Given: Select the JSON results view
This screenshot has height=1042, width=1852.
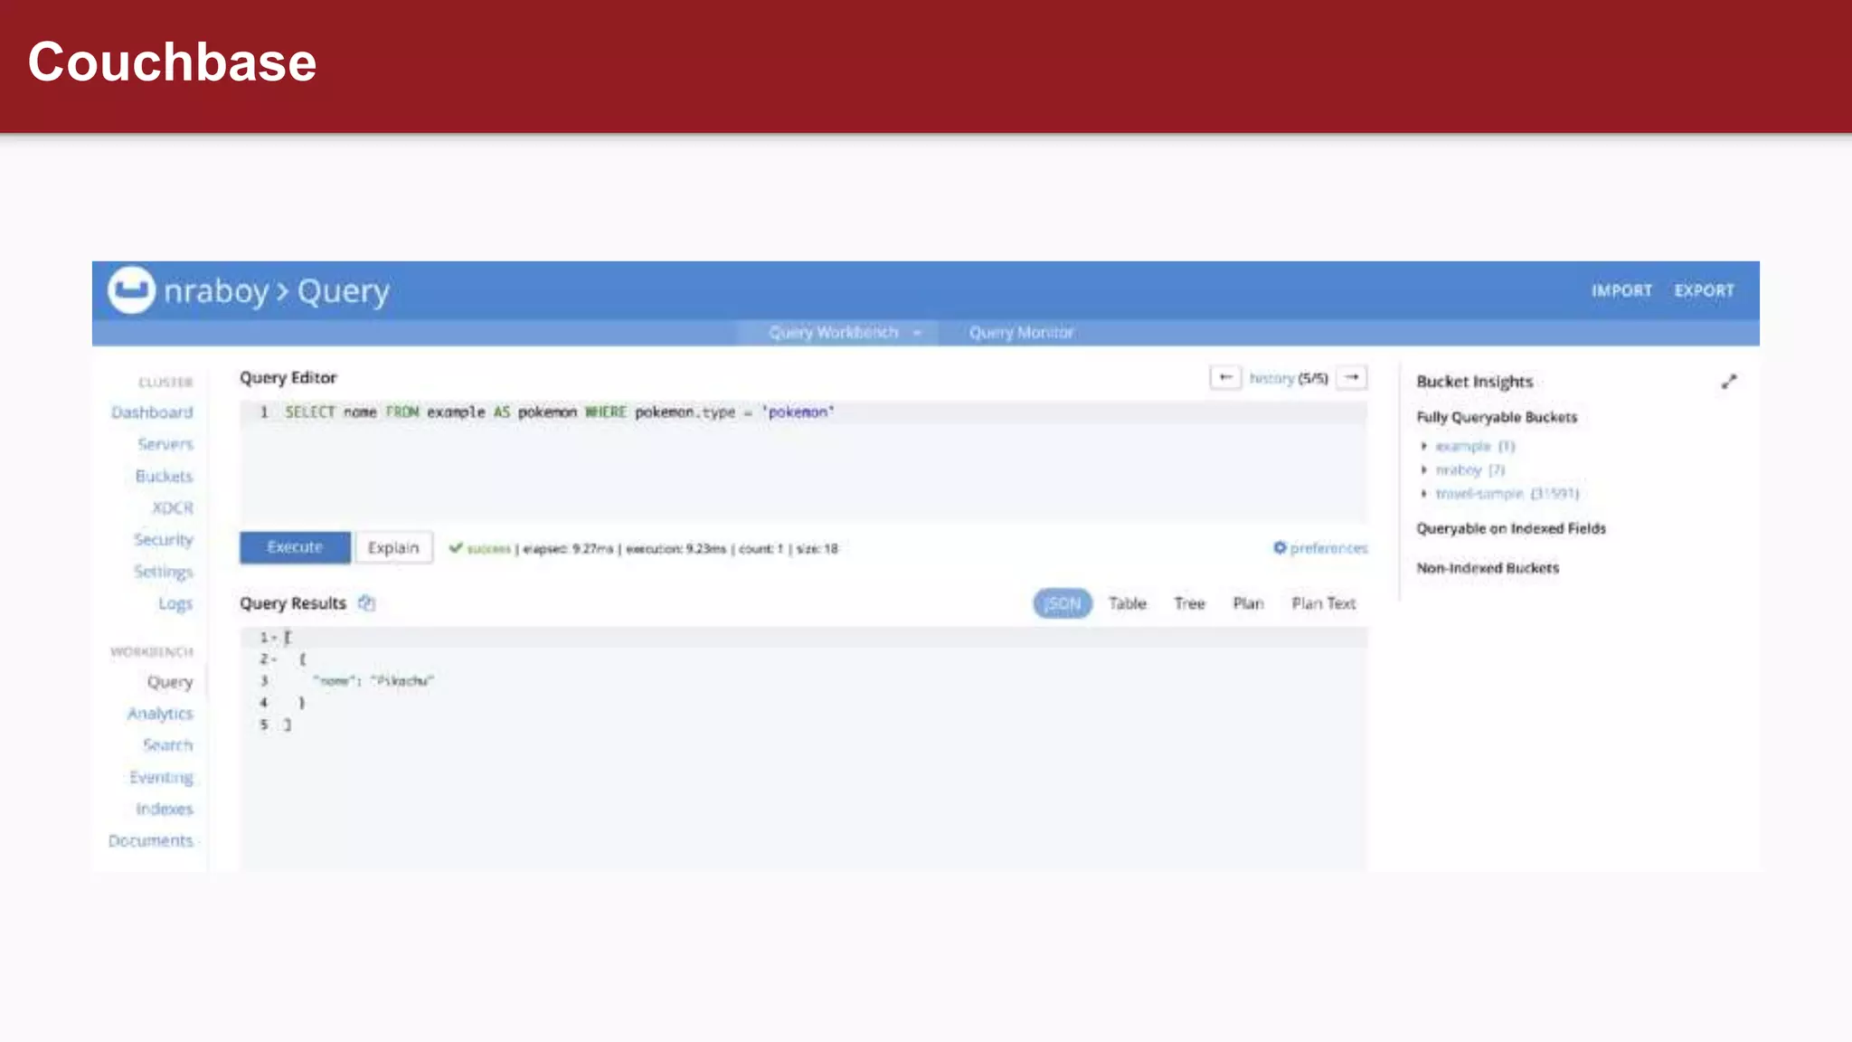Looking at the screenshot, I should 1063,603.
